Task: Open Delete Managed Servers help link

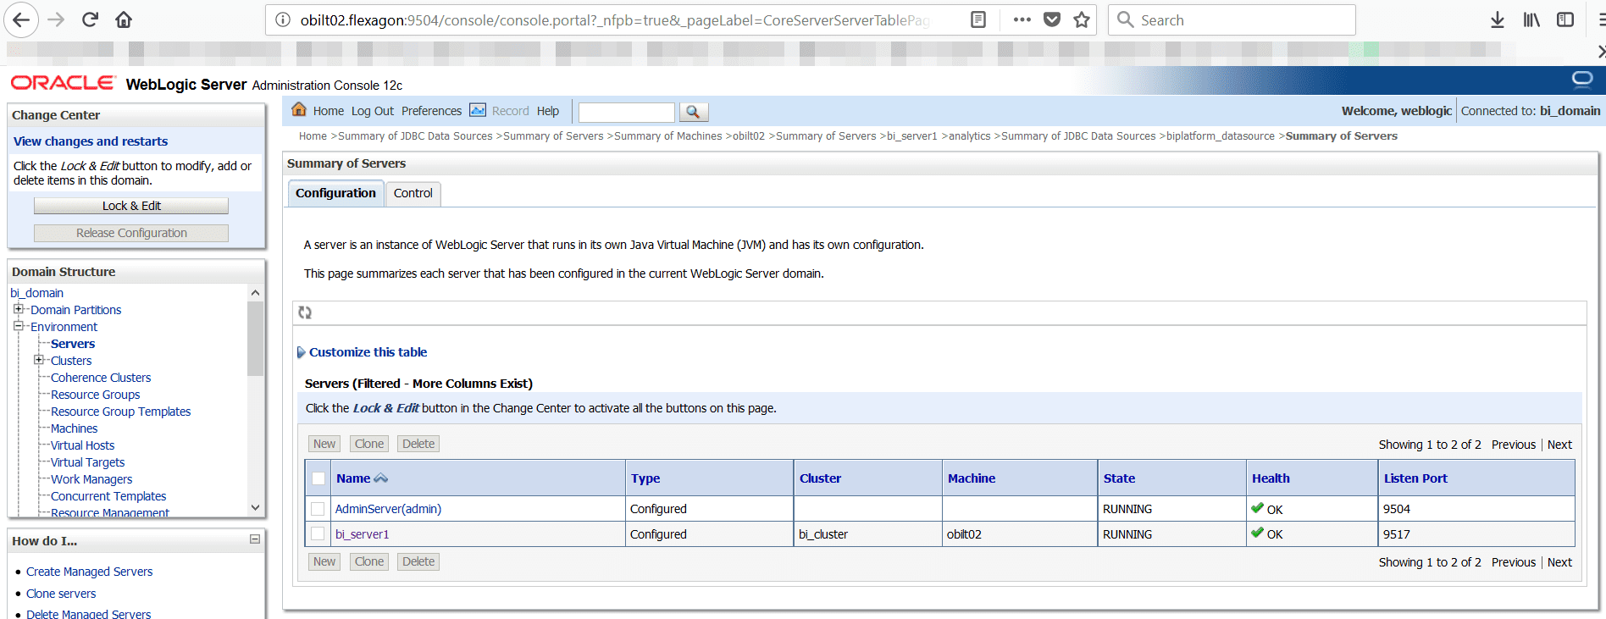Action: click(89, 613)
